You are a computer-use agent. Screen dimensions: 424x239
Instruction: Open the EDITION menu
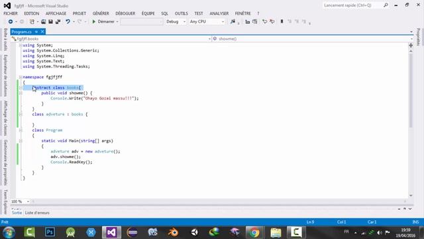(31, 13)
